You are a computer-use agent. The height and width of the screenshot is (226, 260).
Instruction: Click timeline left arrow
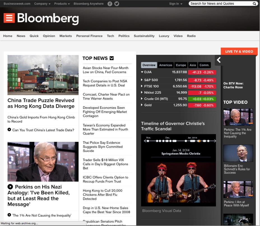point(145,141)
